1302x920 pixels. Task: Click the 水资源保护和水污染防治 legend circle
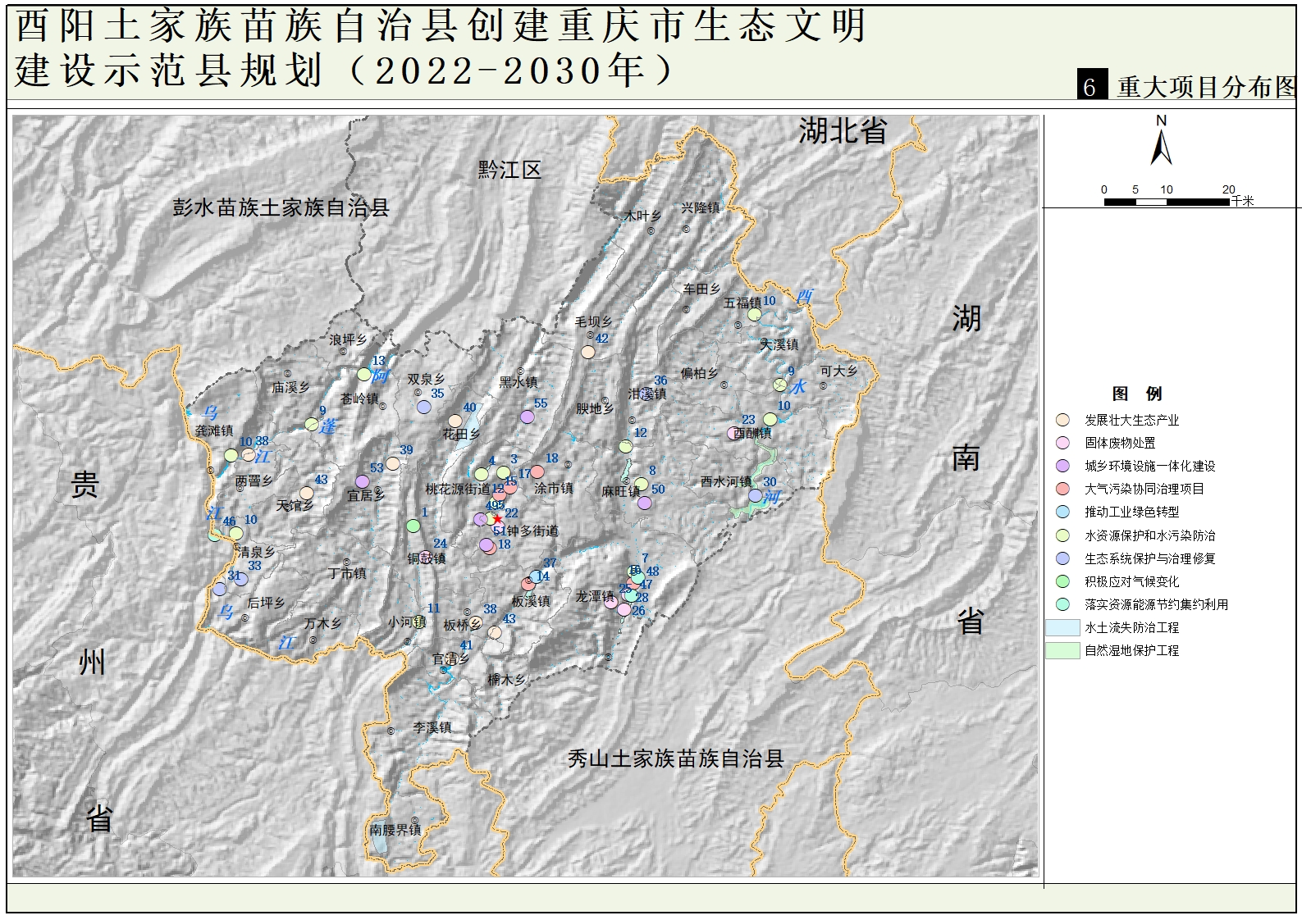pos(1063,535)
